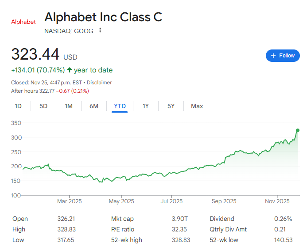View the 5Y price history tab
This screenshot has height=250, width=307.
tap(171, 106)
